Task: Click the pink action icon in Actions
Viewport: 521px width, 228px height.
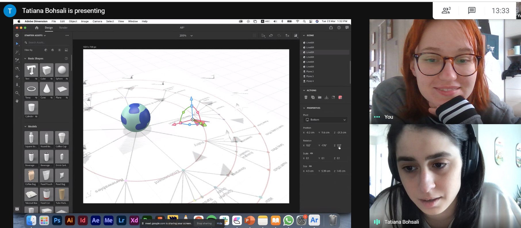Action: tap(340, 98)
